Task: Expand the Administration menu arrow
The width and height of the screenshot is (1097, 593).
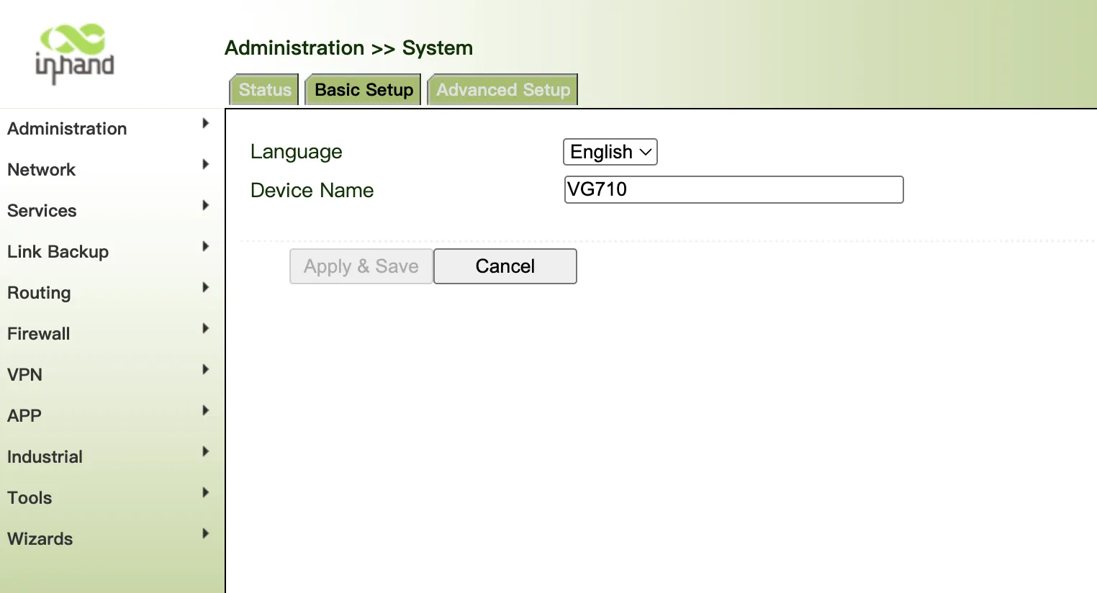Action: tap(206, 123)
